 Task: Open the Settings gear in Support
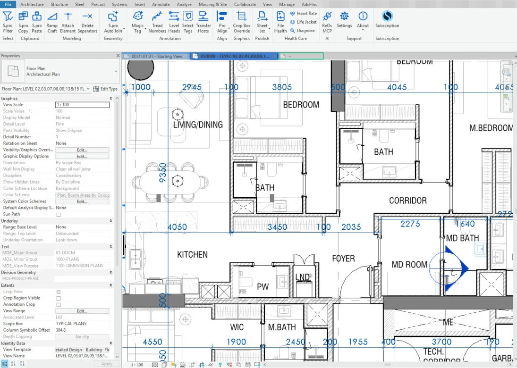click(x=344, y=20)
